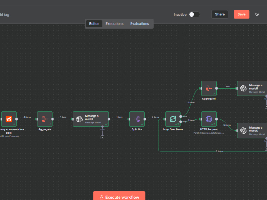Click the Message a model output connector

click(109, 119)
